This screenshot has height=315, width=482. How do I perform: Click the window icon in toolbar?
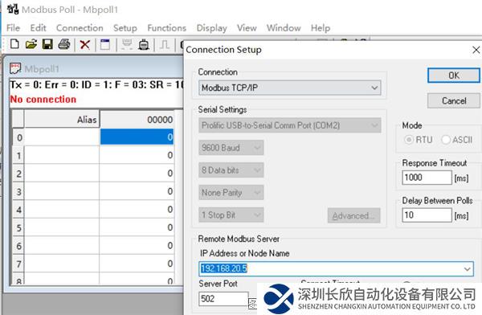click(104, 45)
